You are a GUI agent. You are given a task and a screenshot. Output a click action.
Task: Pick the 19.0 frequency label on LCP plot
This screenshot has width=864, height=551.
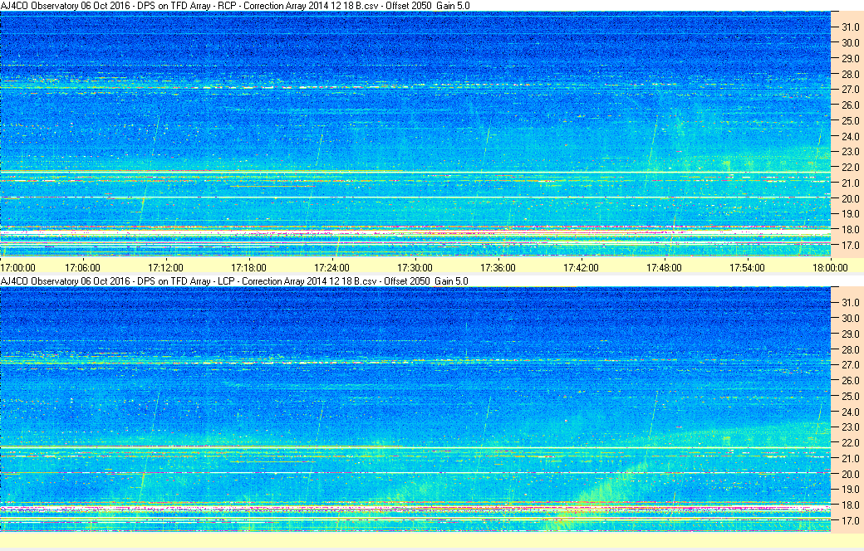(850, 490)
